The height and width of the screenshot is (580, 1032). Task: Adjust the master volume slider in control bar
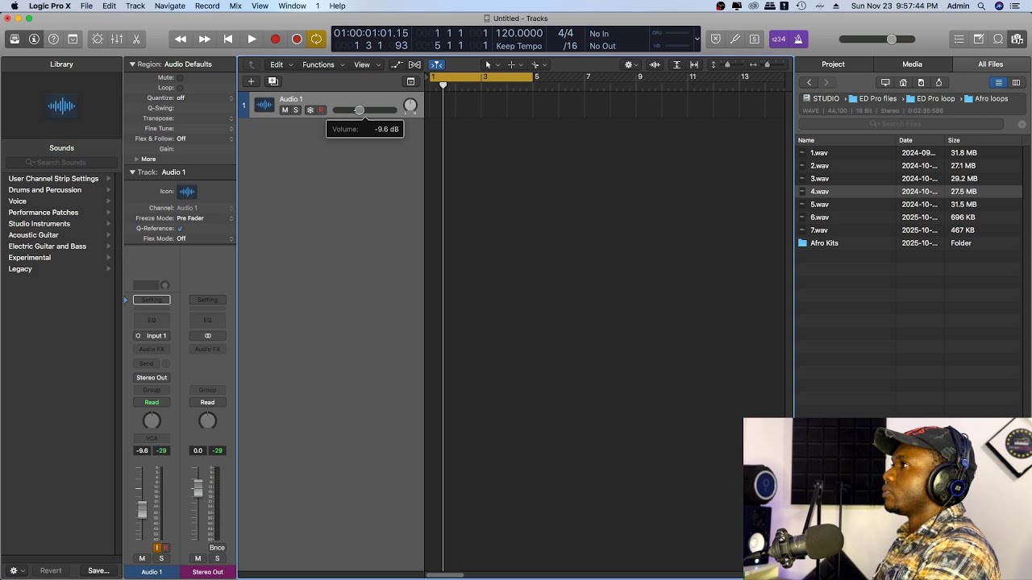point(877,39)
